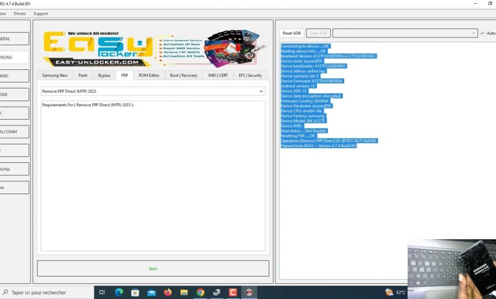Image resolution: width=496 pixels, height=299 pixels.
Task: Click the 'Elapsed time 00:43' log line
Action: pyautogui.click(x=319, y=146)
